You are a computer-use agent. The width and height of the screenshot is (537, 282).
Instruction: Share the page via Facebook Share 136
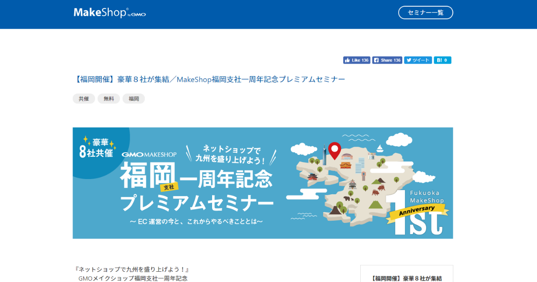click(x=387, y=60)
